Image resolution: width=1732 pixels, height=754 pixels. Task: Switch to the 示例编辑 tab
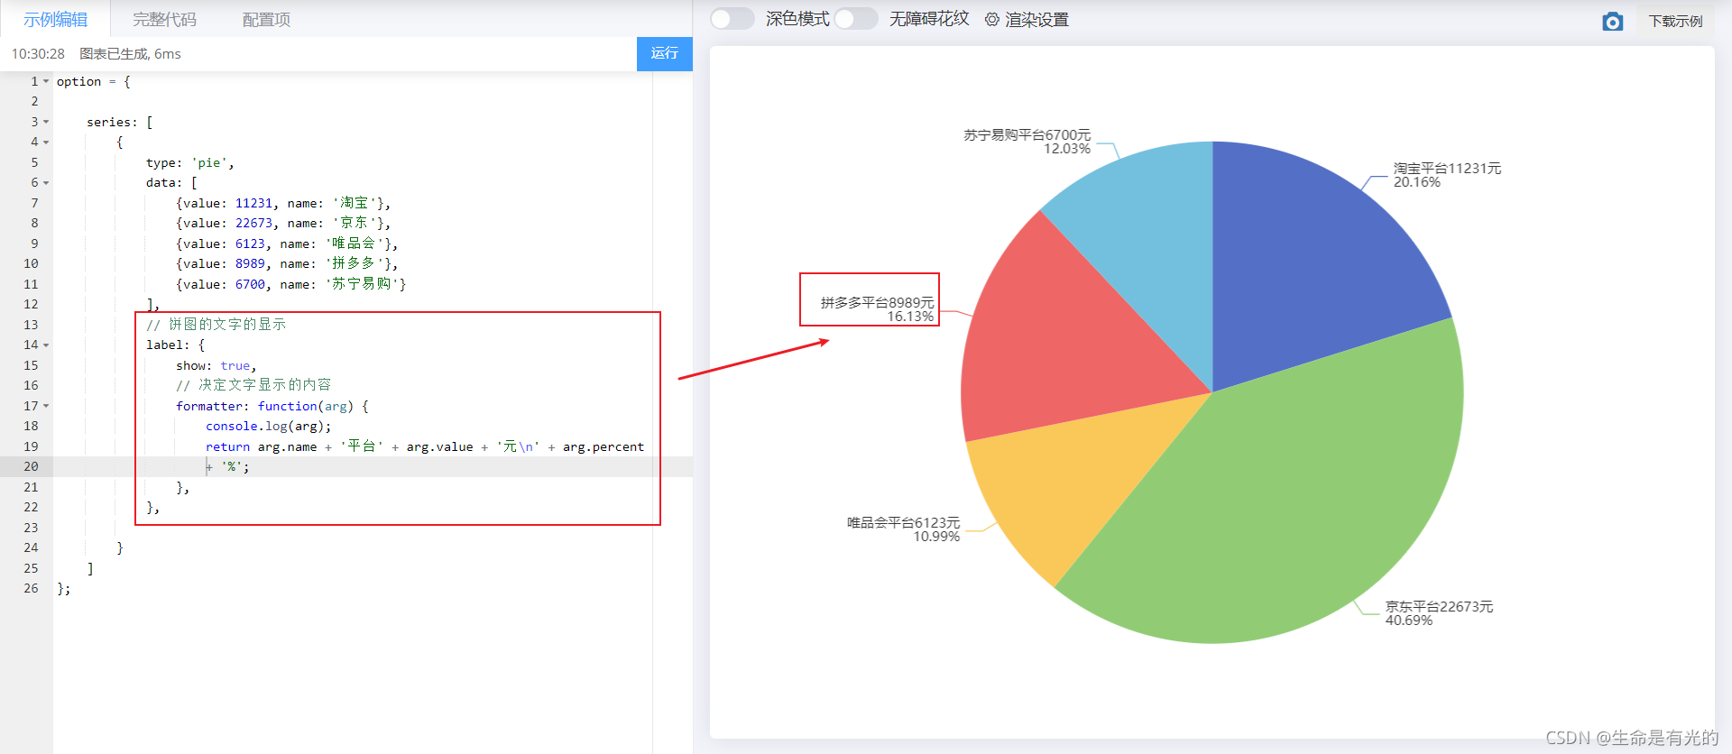click(55, 19)
